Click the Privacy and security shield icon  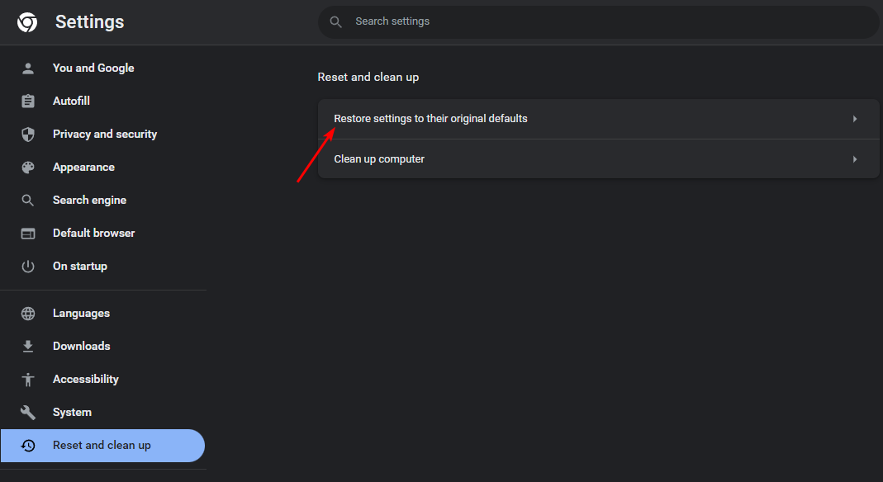click(28, 135)
